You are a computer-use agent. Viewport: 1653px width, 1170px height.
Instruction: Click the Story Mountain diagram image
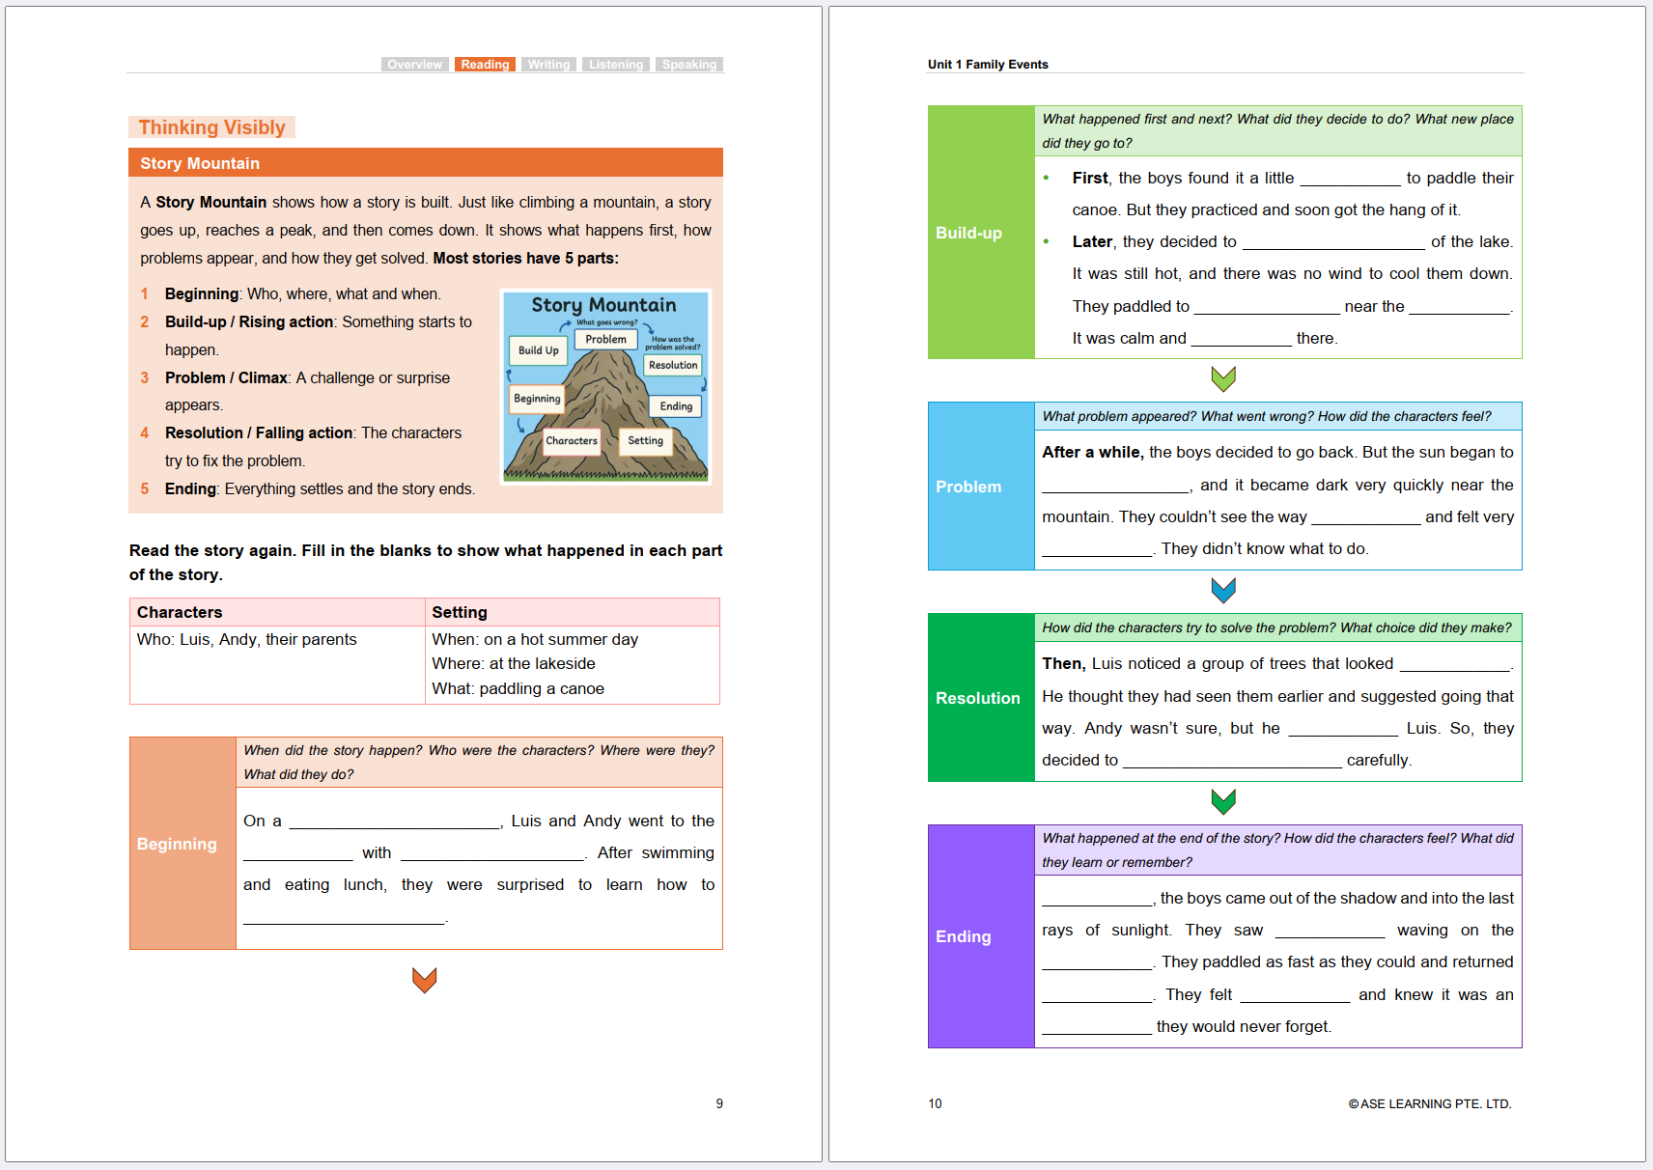pyautogui.click(x=605, y=387)
